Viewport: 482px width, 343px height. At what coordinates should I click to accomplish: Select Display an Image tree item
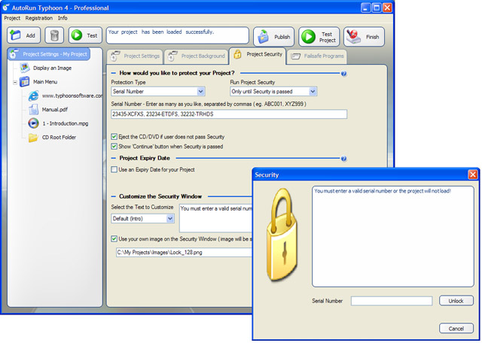52,68
